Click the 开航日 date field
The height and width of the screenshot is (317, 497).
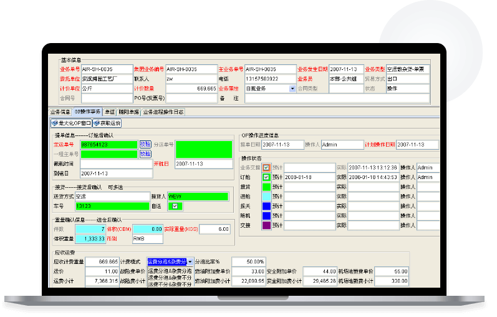click(204, 163)
